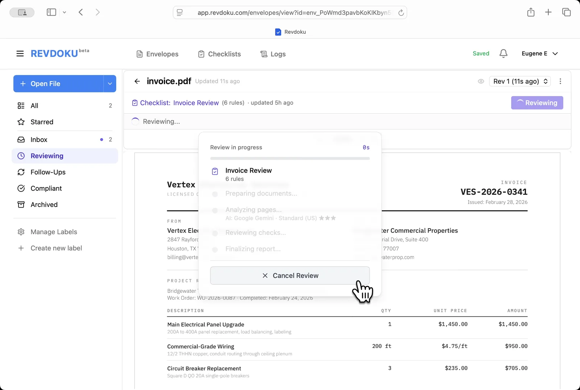Open the Invoice Review checklist link

pos(196,103)
